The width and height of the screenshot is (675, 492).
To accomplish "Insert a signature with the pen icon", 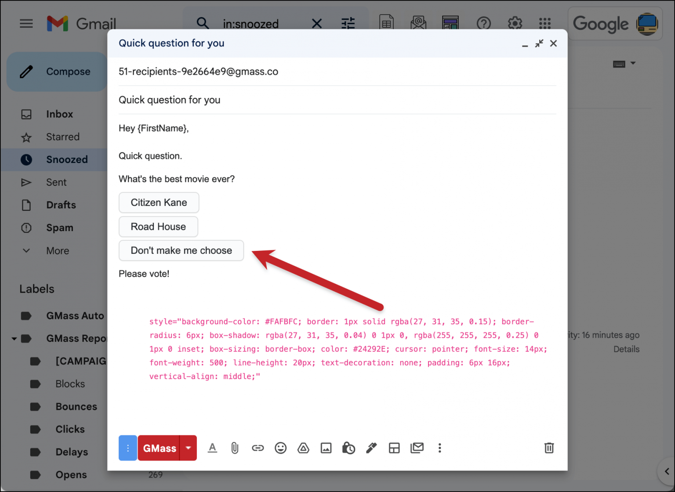I will point(371,448).
